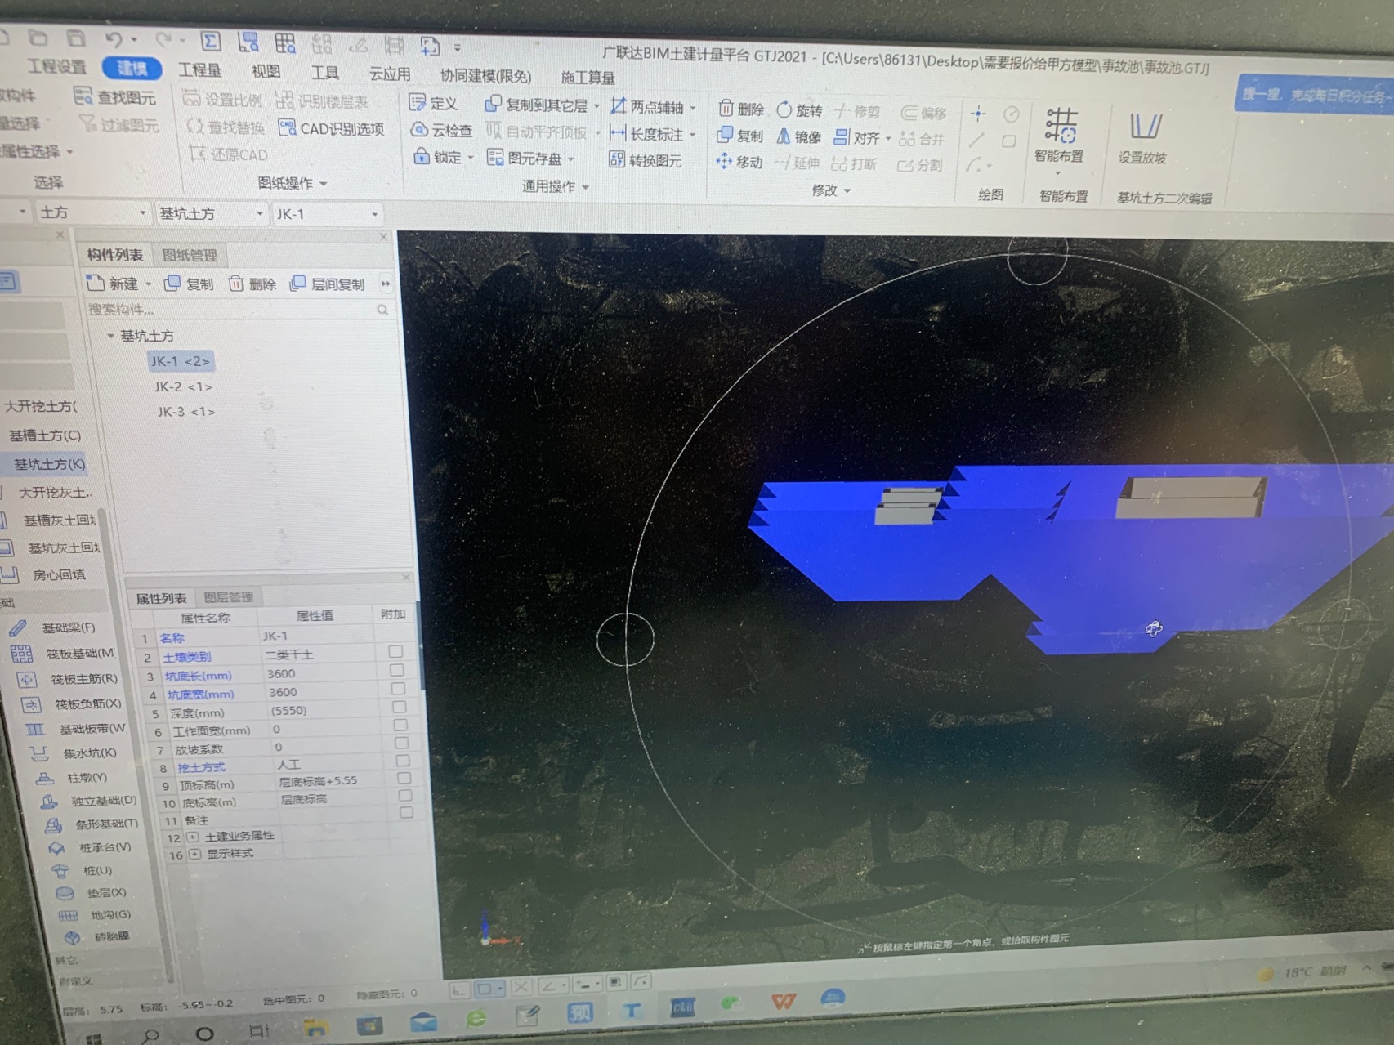Toggle the 土壤类别 附加 checkbox
The width and height of the screenshot is (1394, 1045).
pyautogui.click(x=395, y=651)
